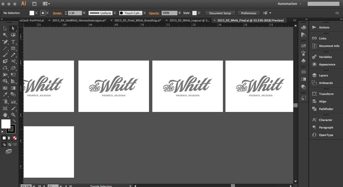
Task: Set paint mode to None
Action: coord(15,138)
